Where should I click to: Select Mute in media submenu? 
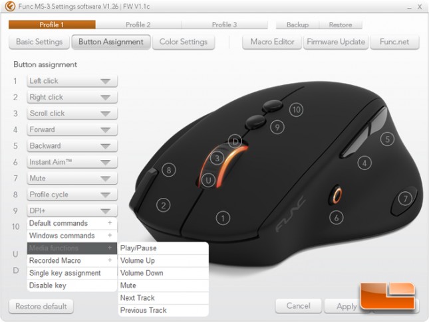click(x=164, y=285)
